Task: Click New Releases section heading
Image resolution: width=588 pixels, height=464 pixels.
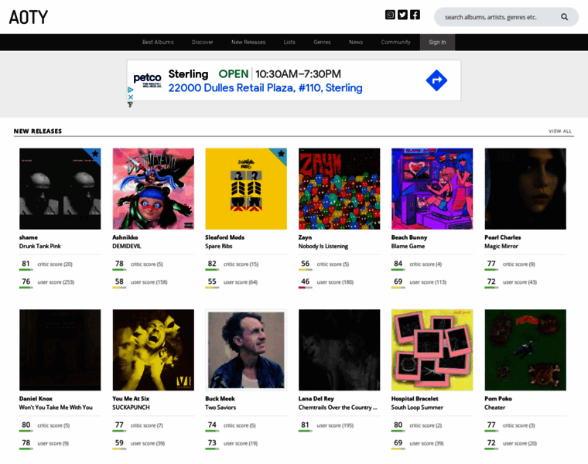Action: (x=38, y=131)
